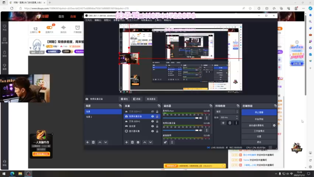Open the 编辑(E) menu in OBS
Image resolution: width=314 pixels, height=177 pixels.
98,20
